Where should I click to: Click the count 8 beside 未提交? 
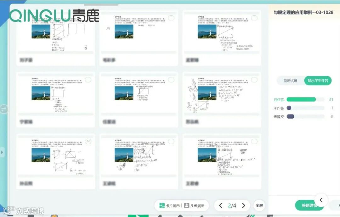pyautogui.click(x=332, y=116)
